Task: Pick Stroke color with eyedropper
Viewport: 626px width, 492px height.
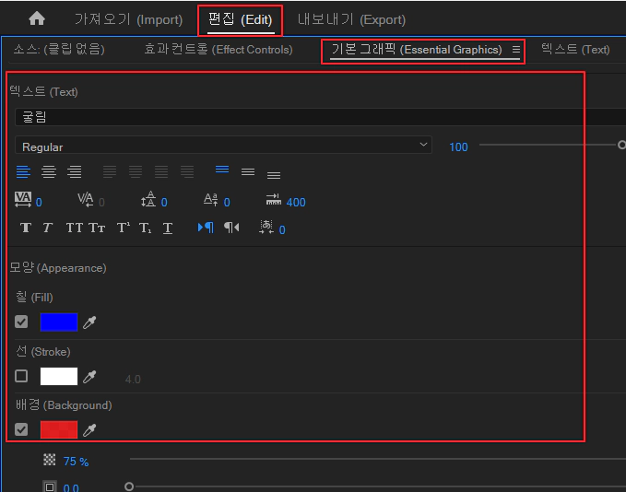Action: 89,376
